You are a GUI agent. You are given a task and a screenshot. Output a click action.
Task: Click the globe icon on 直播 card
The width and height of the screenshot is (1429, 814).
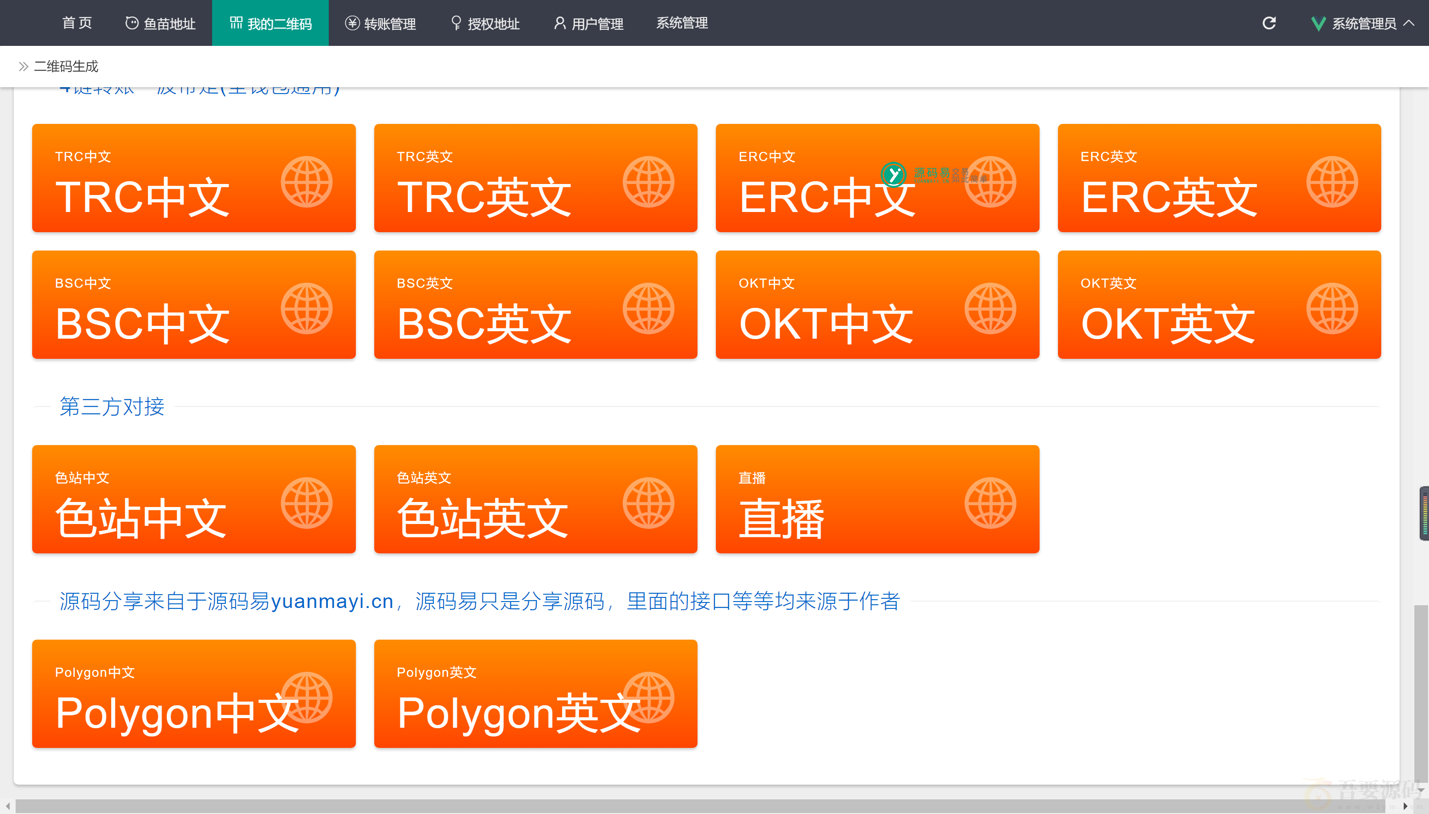click(x=990, y=503)
